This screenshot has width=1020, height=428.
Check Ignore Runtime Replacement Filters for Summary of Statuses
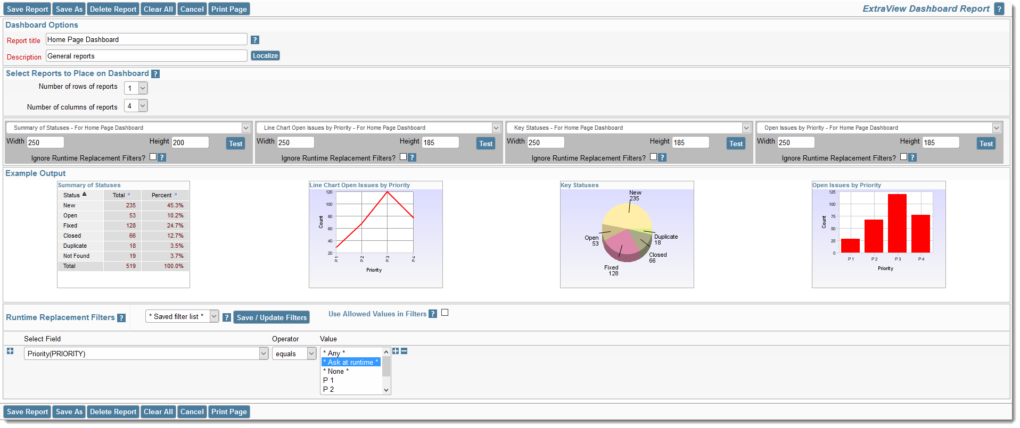click(153, 157)
